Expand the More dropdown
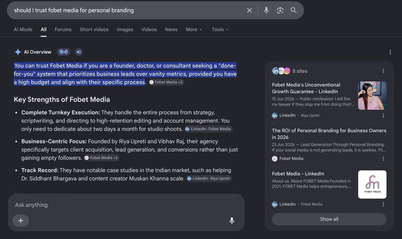The image size is (402, 239). (194, 29)
